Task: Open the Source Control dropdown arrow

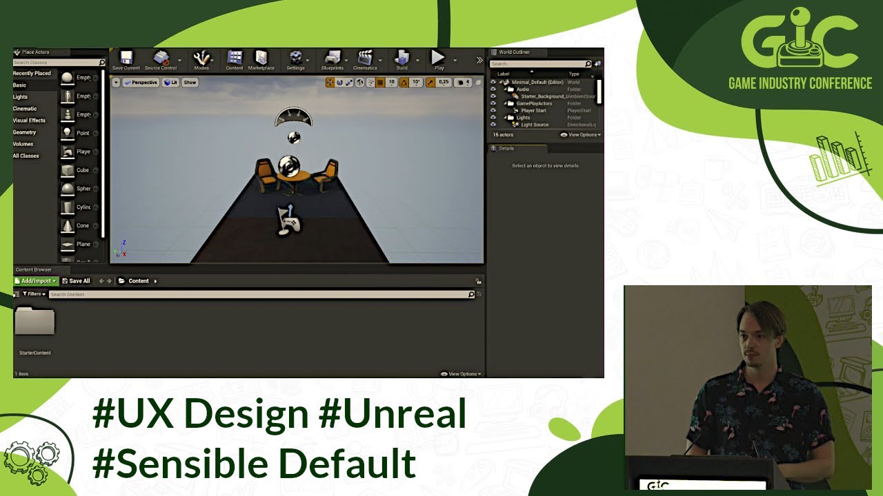Action: coord(179,60)
